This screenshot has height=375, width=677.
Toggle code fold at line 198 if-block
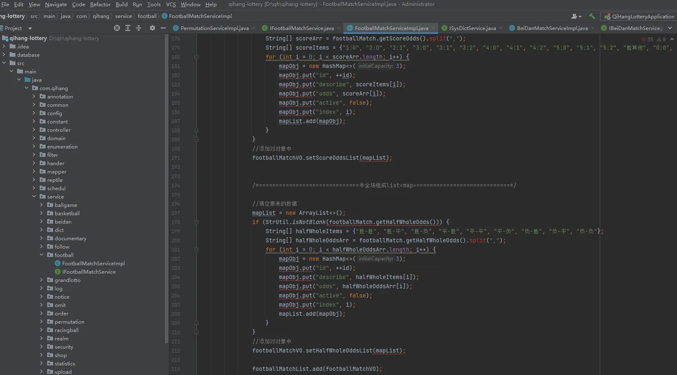(196, 222)
